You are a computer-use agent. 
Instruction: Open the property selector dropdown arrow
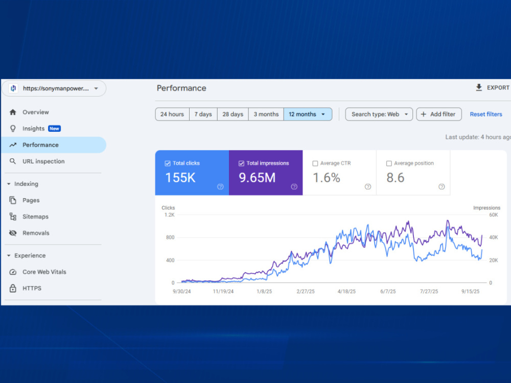tap(96, 88)
